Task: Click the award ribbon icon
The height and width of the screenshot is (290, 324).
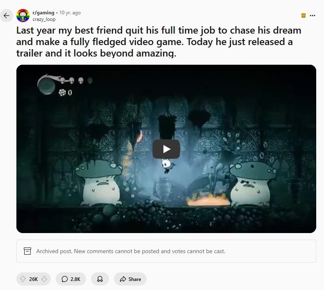Action: 100,279
